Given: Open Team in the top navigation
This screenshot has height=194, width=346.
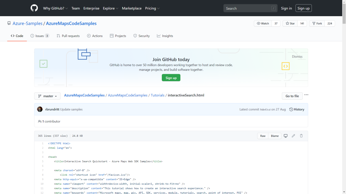Looking at the screenshot, I should tap(75, 8).
